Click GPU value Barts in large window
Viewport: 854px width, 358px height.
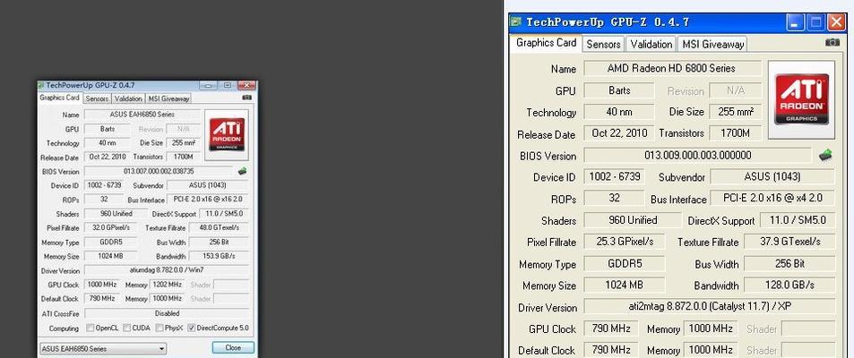619,90
